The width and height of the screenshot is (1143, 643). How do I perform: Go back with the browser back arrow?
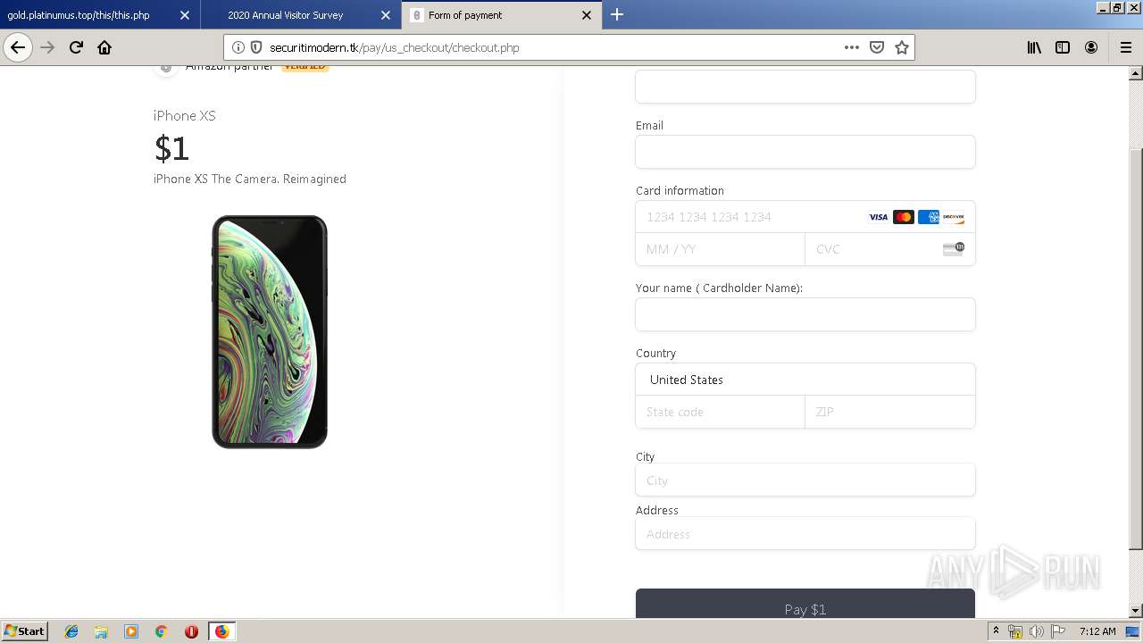(18, 47)
